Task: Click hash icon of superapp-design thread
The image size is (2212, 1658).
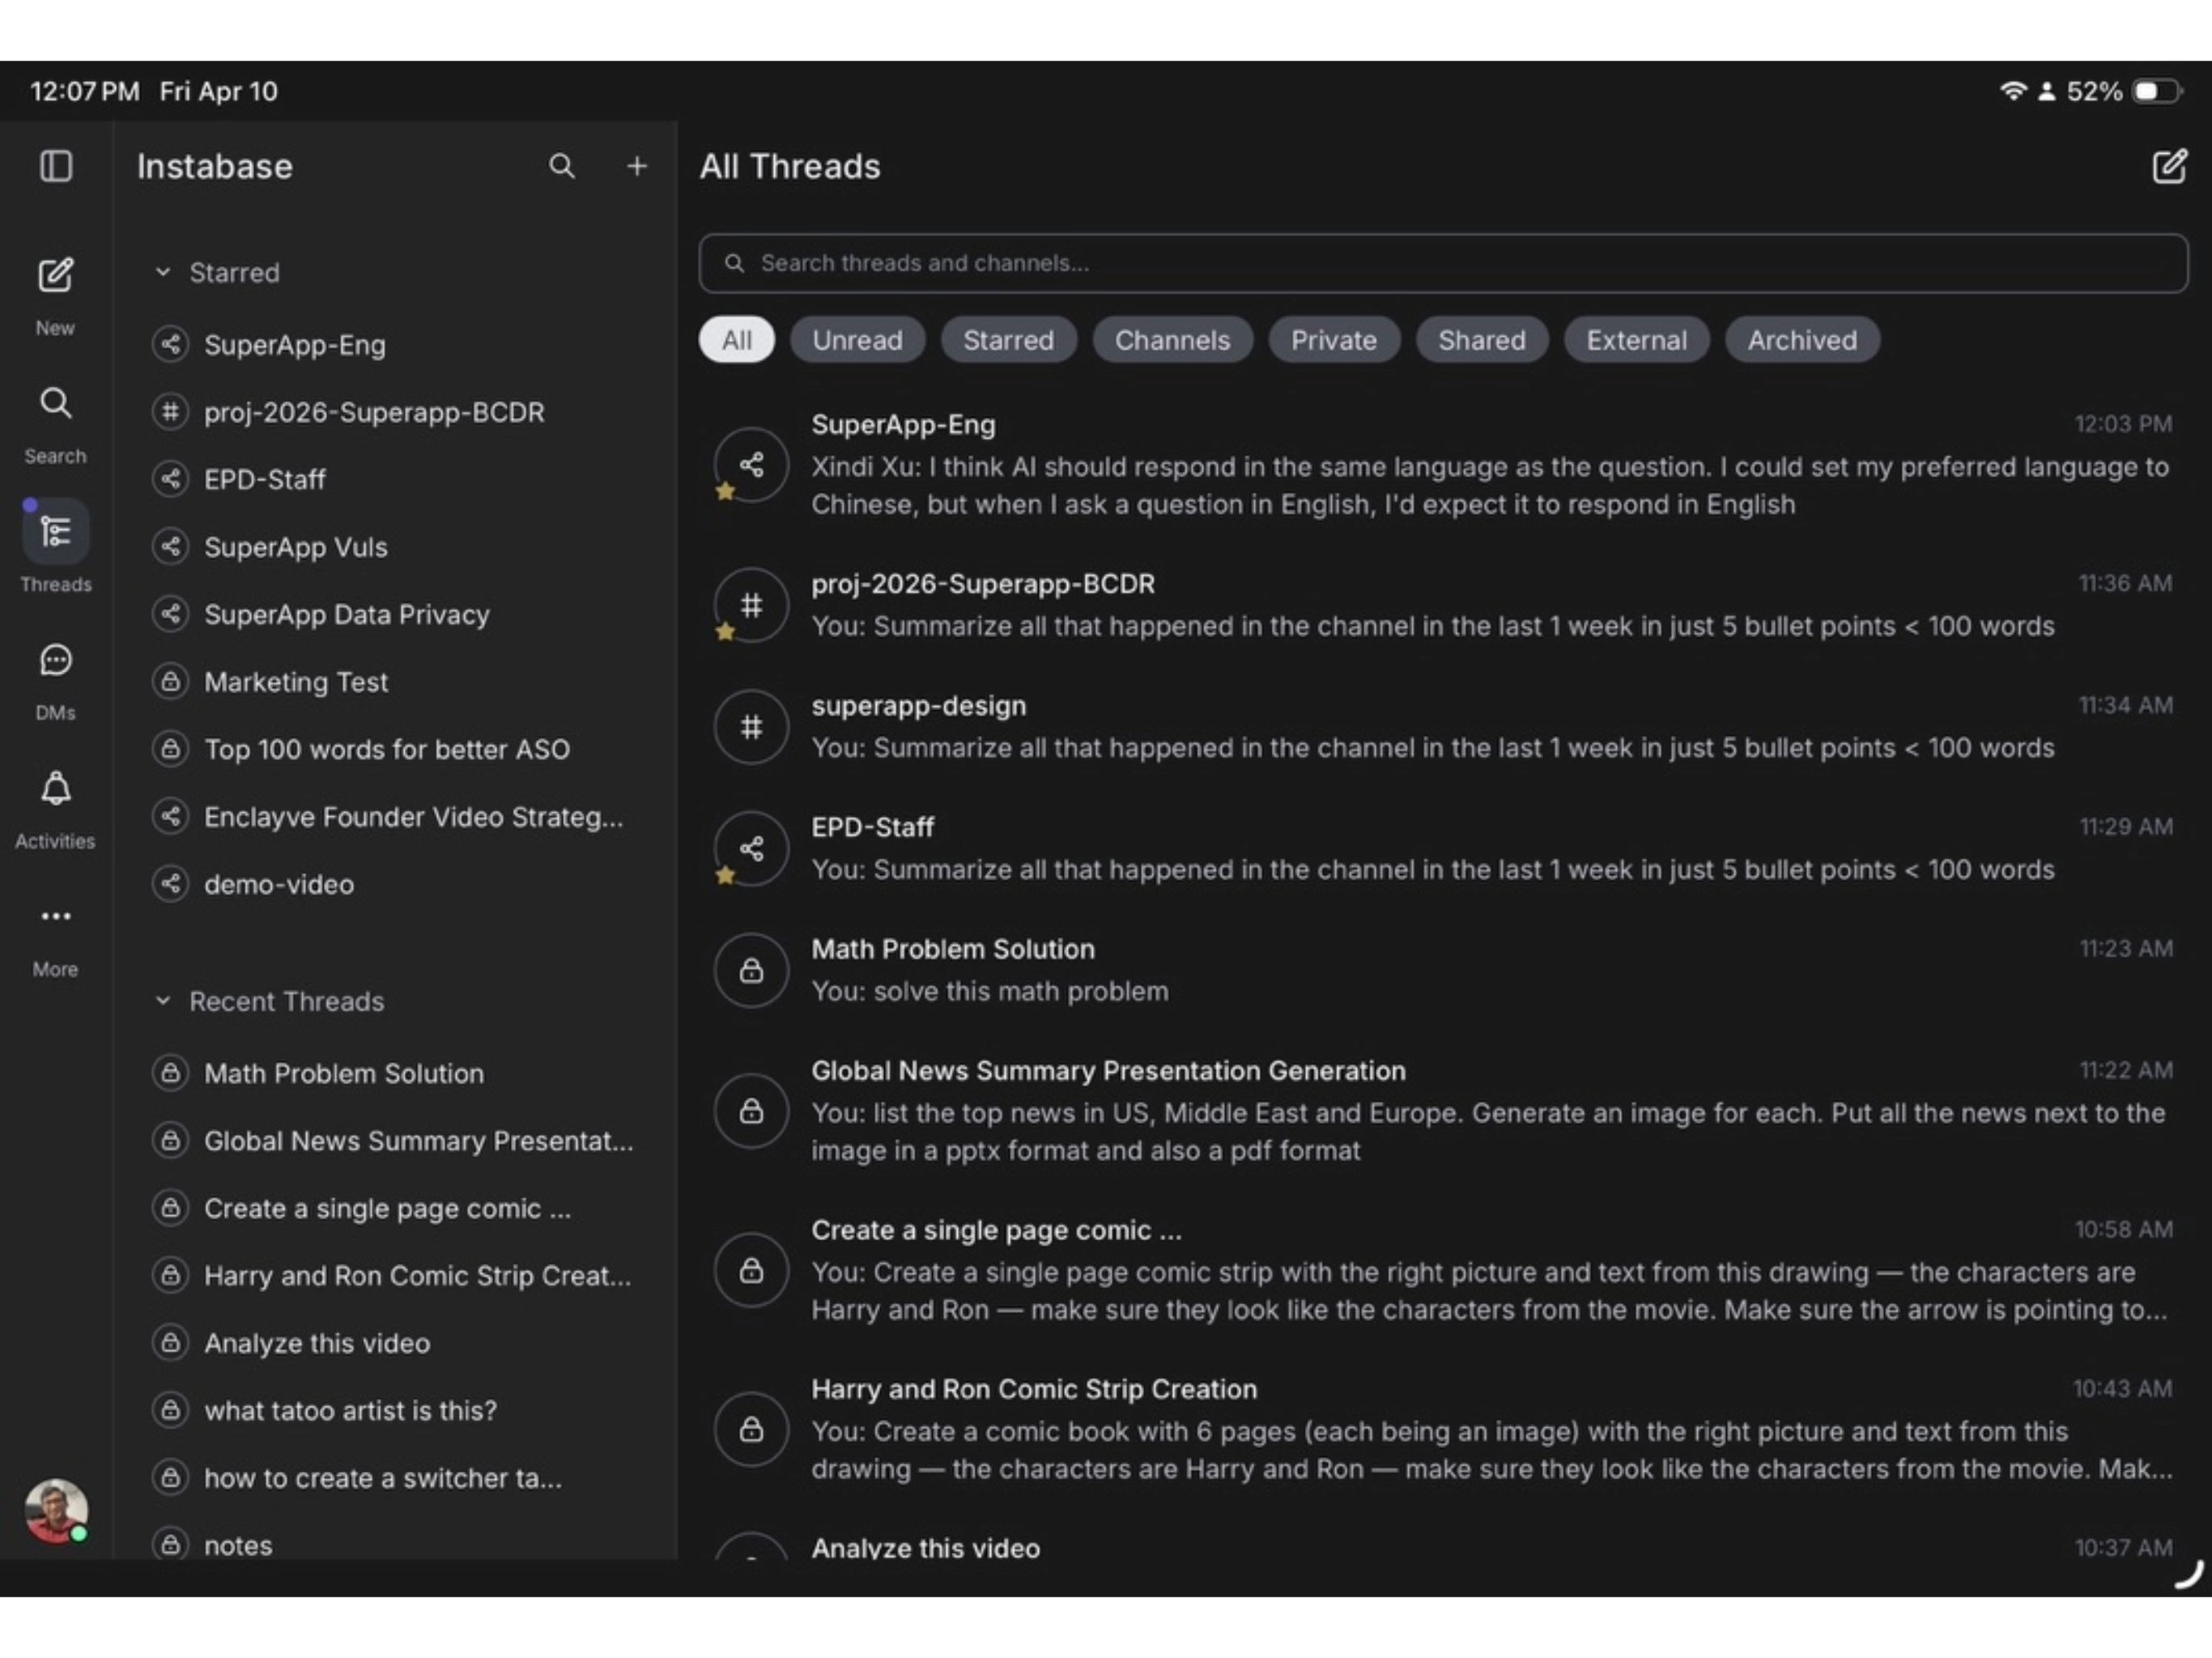Action: coord(751,727)
